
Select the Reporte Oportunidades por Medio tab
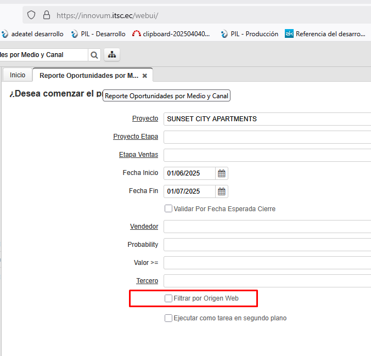point(89,76)
